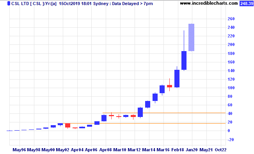The width and height of the screenshot is (254, 154).
Task: Click the Oct22 date axis label
Action: pos(220,150)
